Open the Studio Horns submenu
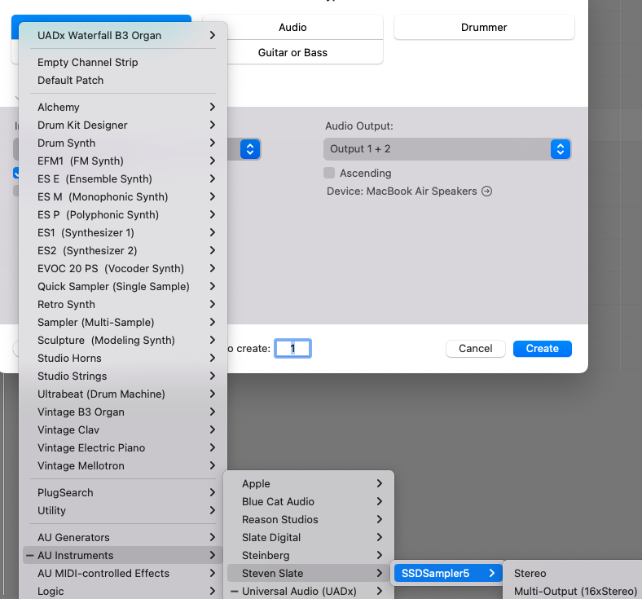This screenshot has height=599, width=642. pyautogui.click(x=123, y=359)
